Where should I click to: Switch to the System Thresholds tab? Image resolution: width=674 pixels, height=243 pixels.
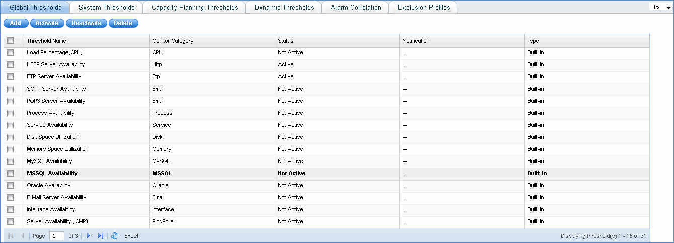tap(106, 8)
